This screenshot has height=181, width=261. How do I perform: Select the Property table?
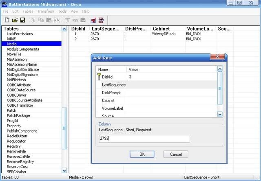coord(14,126)
